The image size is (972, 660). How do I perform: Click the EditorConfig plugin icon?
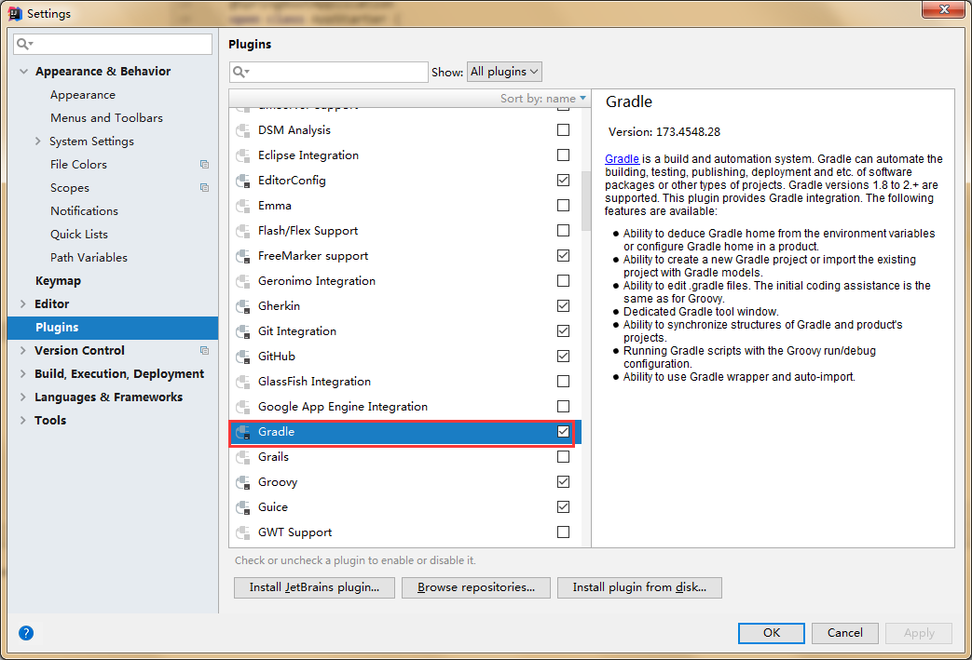pos(243,181)
